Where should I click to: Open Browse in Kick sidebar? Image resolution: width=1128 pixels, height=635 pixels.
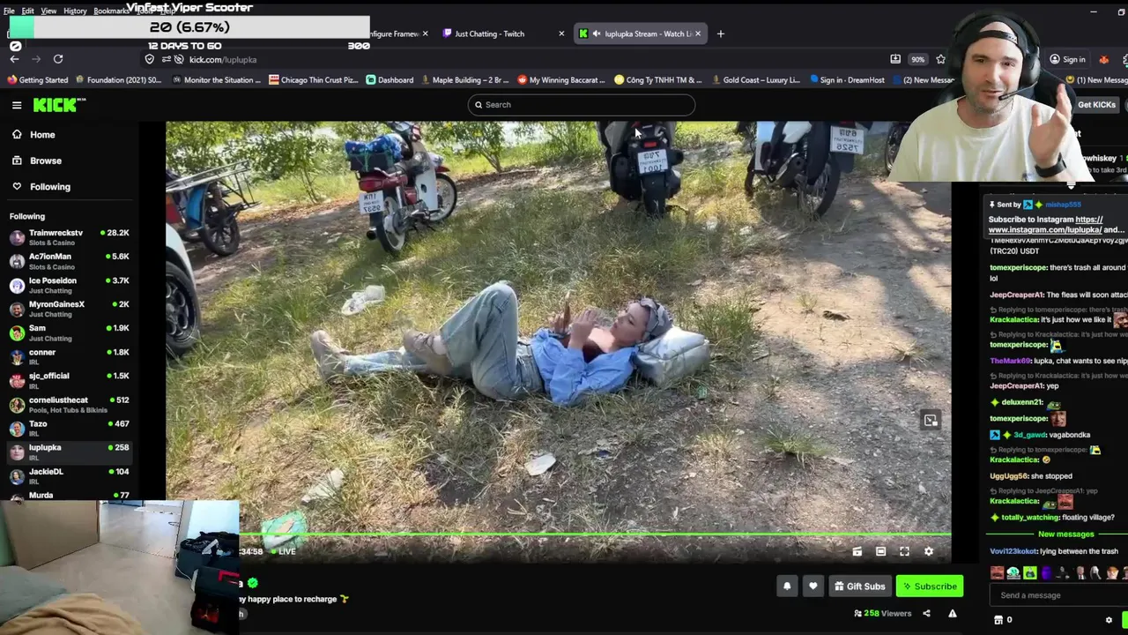click(46, 161)
